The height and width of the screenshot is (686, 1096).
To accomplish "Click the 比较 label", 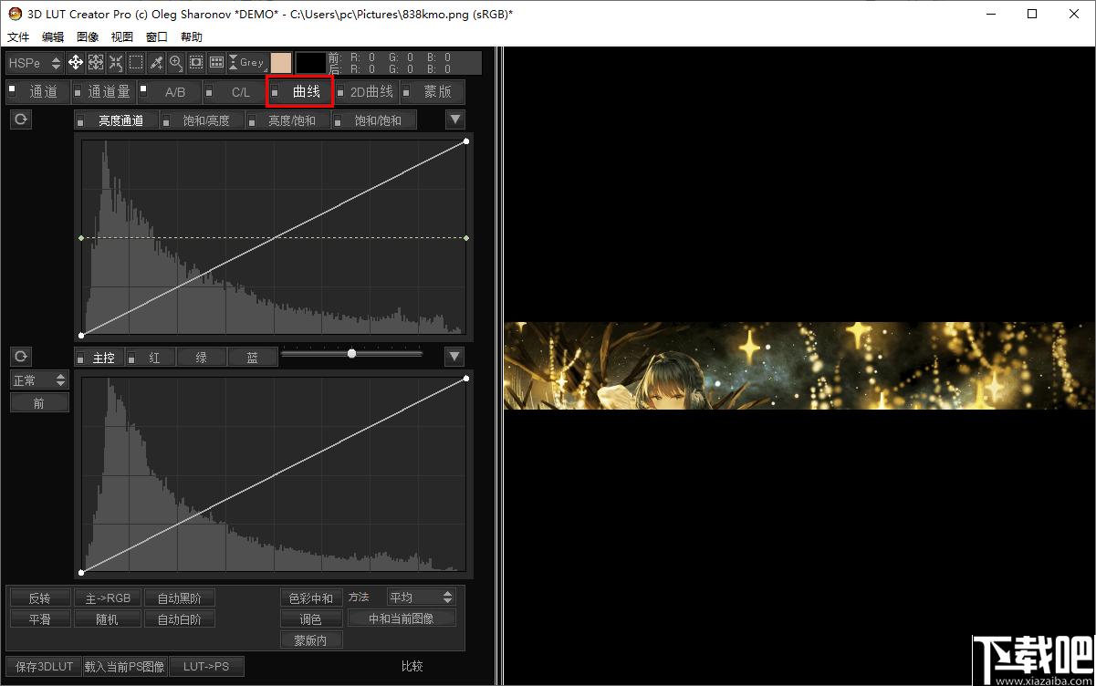I will 412,667.
